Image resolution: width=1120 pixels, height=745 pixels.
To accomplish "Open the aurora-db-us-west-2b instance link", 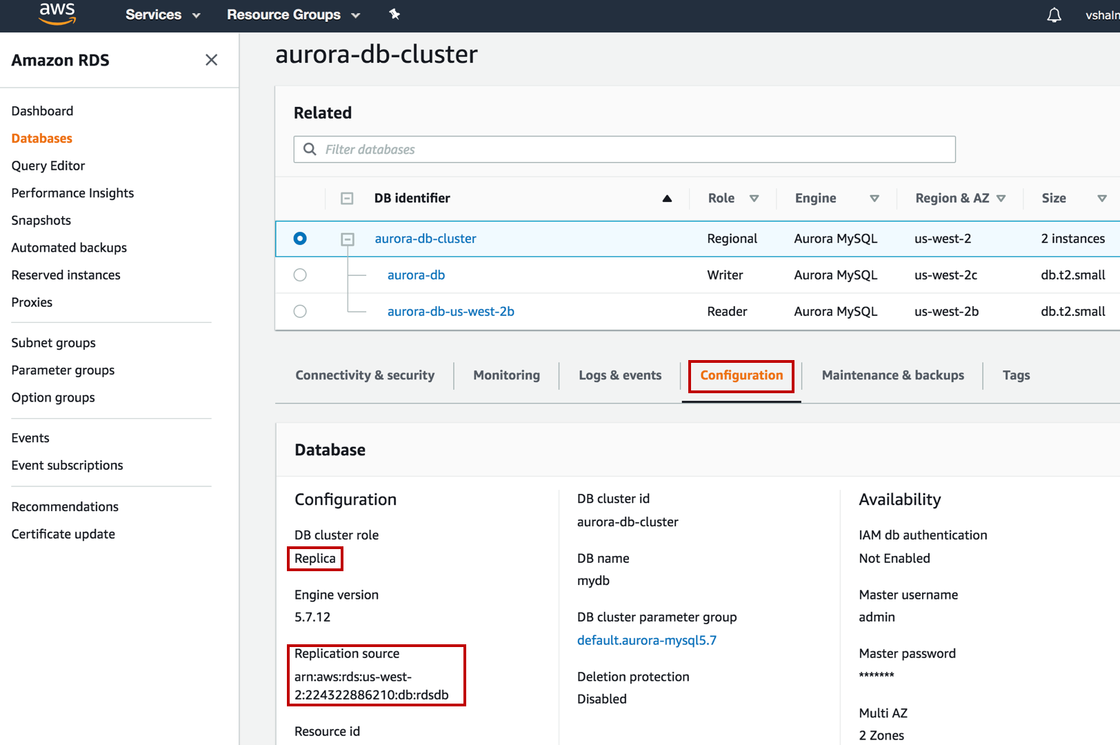I will (x=450, y=312).
